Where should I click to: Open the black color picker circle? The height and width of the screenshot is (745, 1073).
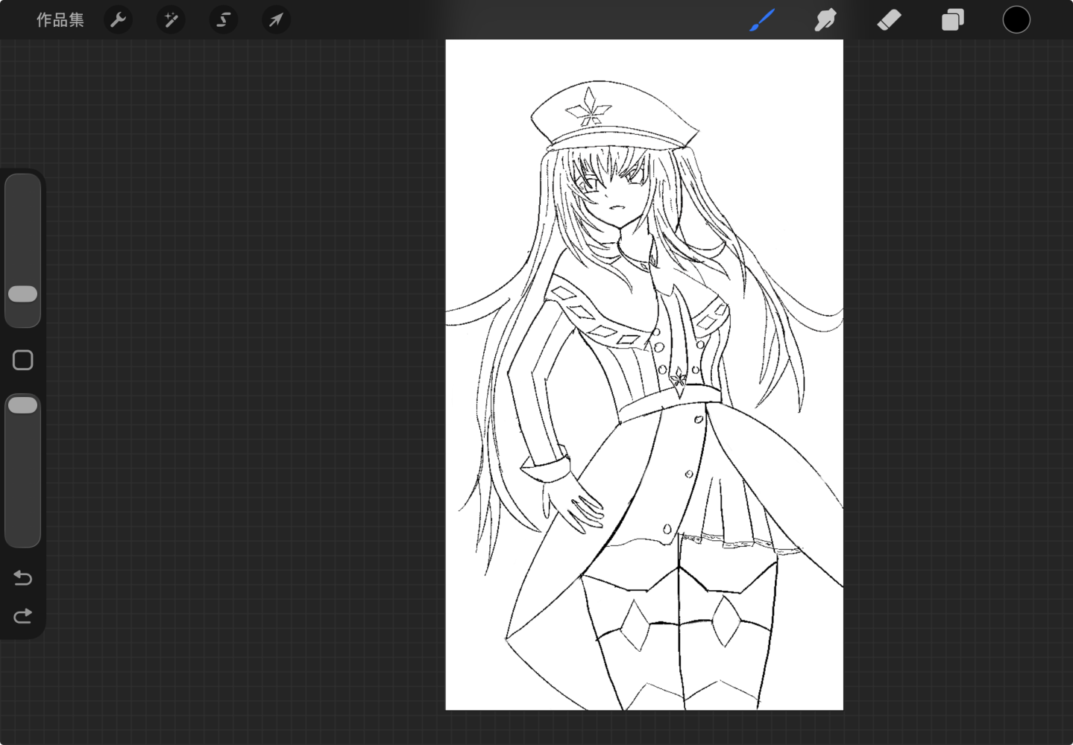(1016, 20)
